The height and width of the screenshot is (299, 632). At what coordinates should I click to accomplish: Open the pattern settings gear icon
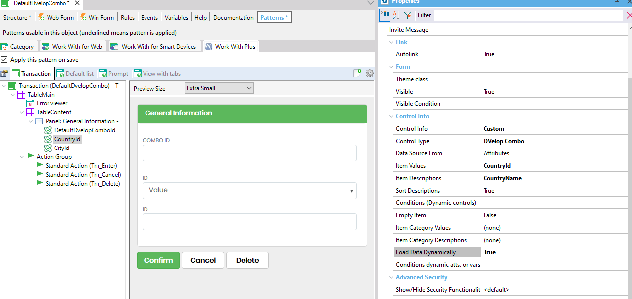point(370,73)
